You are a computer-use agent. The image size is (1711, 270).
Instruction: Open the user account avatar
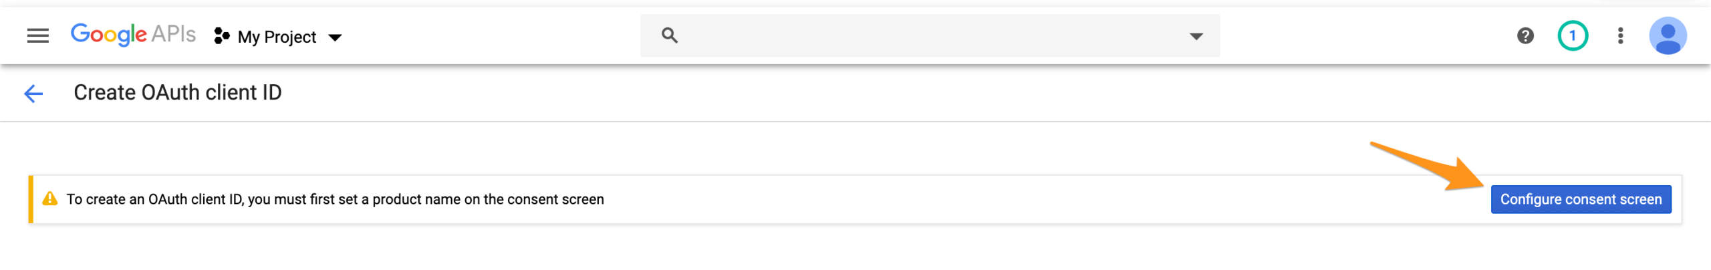(1668, 36)
